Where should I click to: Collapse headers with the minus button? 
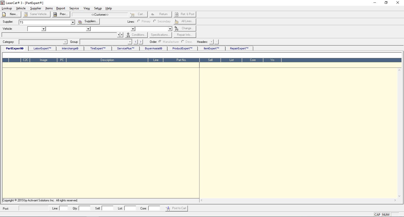coord(216,42)
